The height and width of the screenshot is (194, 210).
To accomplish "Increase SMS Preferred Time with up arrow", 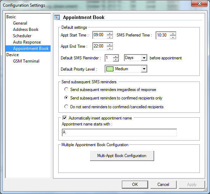I will pos(173,33).
